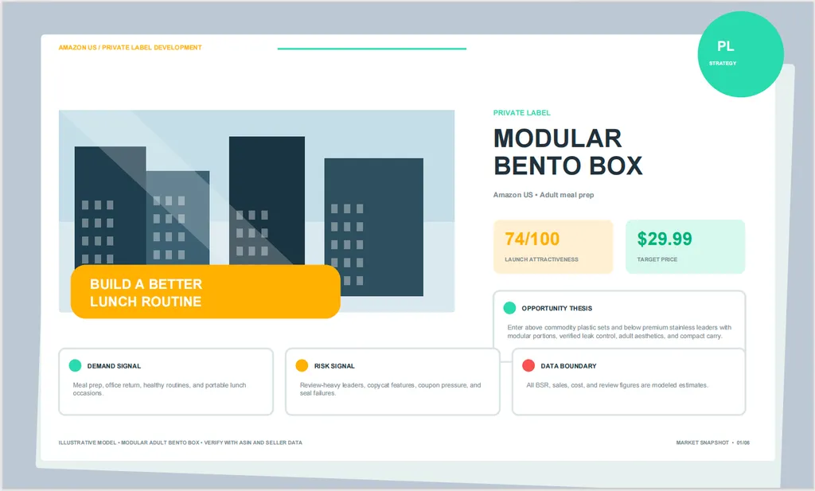Click the Opportunity Thesis heading
The height and width of the screenshot is (491, 815).
click(x=556, y=308)
